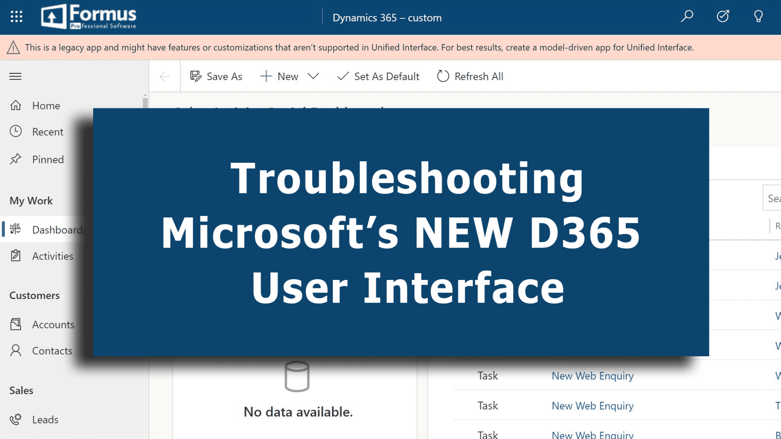Click the back arrow above the sidebar
This screenshot has width=781, height=439.
(x=164, y=76)
